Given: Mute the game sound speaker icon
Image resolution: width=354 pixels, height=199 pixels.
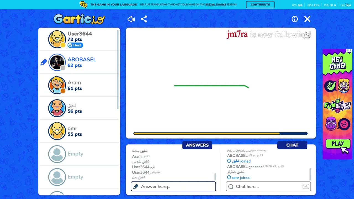Looking at the screenshot, I should [x=131, y=19].
